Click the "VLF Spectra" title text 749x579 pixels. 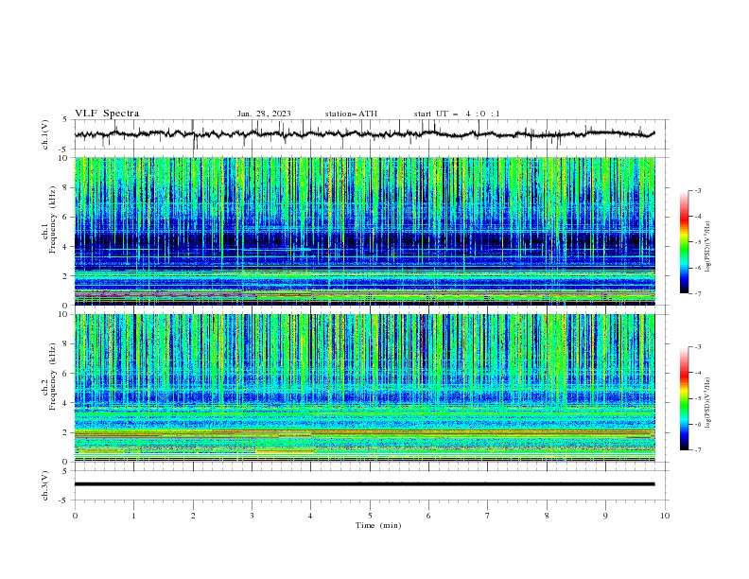click(107, 114)
